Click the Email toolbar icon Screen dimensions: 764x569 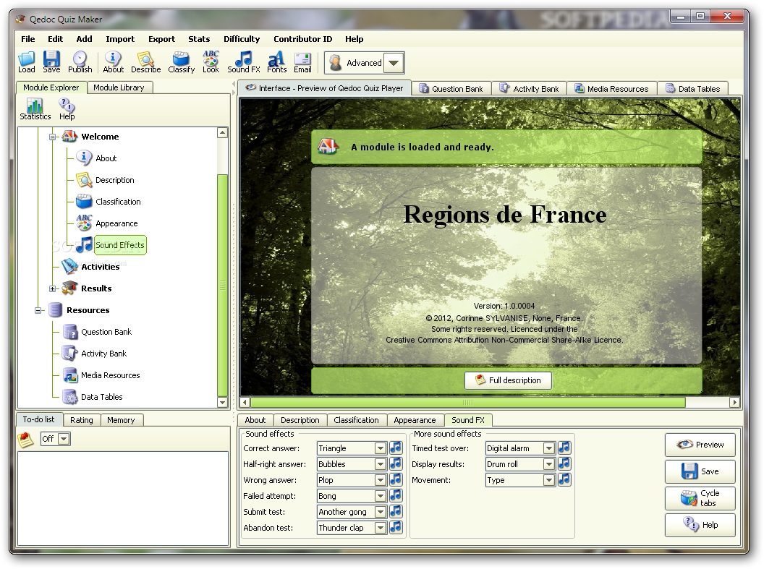[302, 62]
